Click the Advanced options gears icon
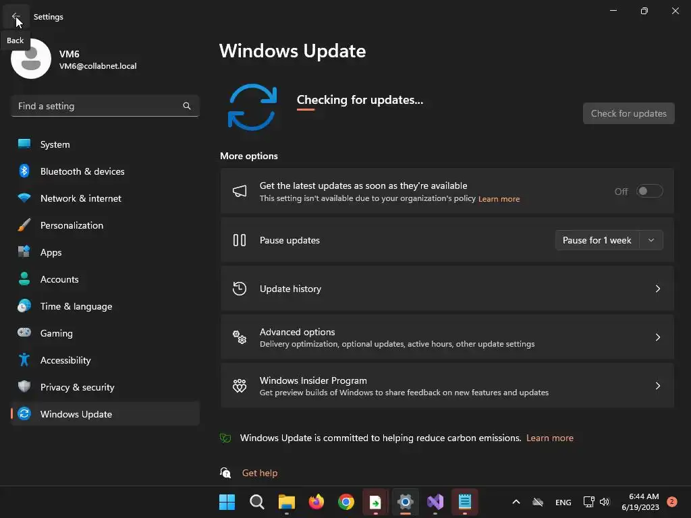Screen dimensions: 691x518 (240, 337)
